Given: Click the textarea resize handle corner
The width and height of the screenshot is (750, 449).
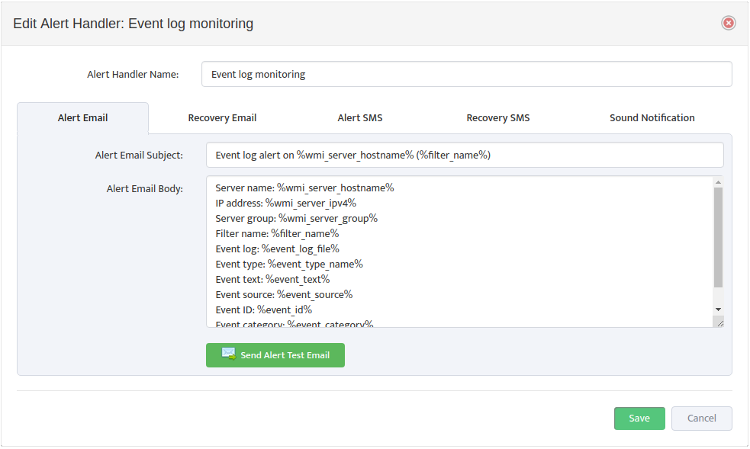Looking at the screenshot, I should (x=719, y=323).
